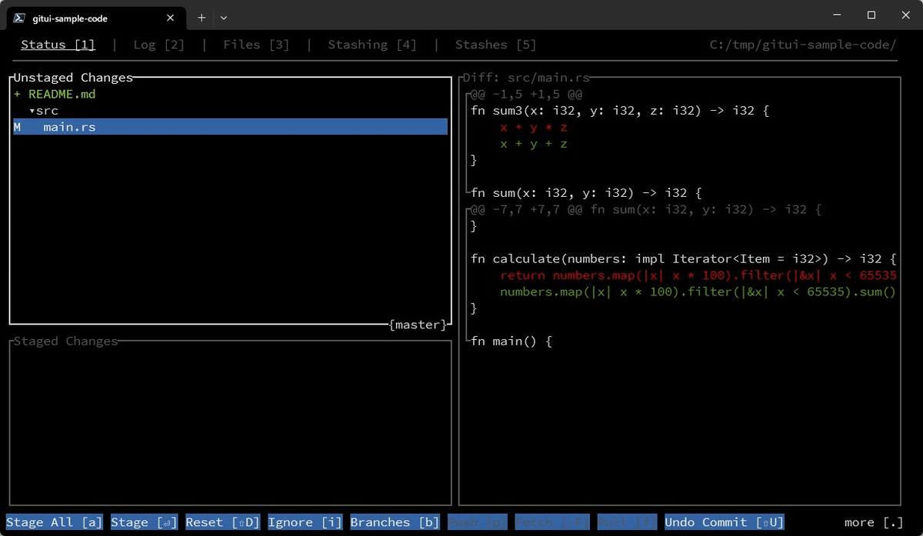The height and width of the screenshot is (536, 923).
Task: Click the terminal icon in the tab
Action: (x=20, y=18)
